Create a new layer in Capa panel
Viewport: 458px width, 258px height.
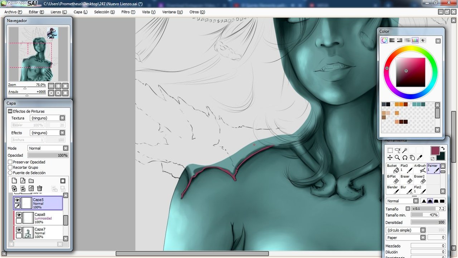(x=14, y=181)
